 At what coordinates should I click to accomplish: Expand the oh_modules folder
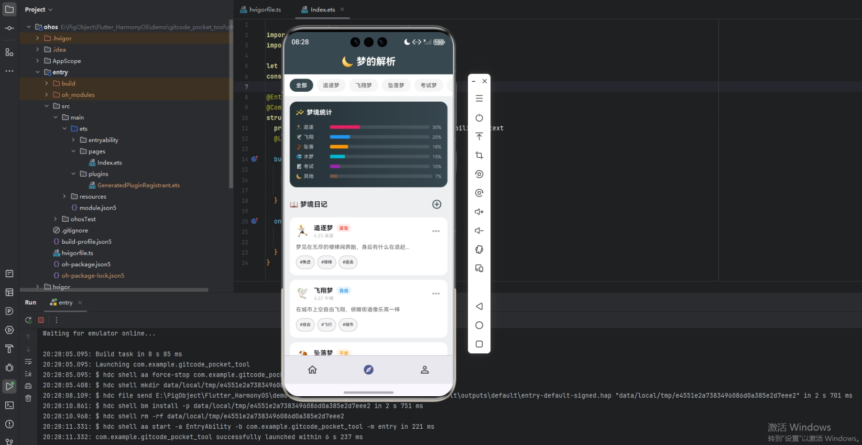tap(46, 95)
